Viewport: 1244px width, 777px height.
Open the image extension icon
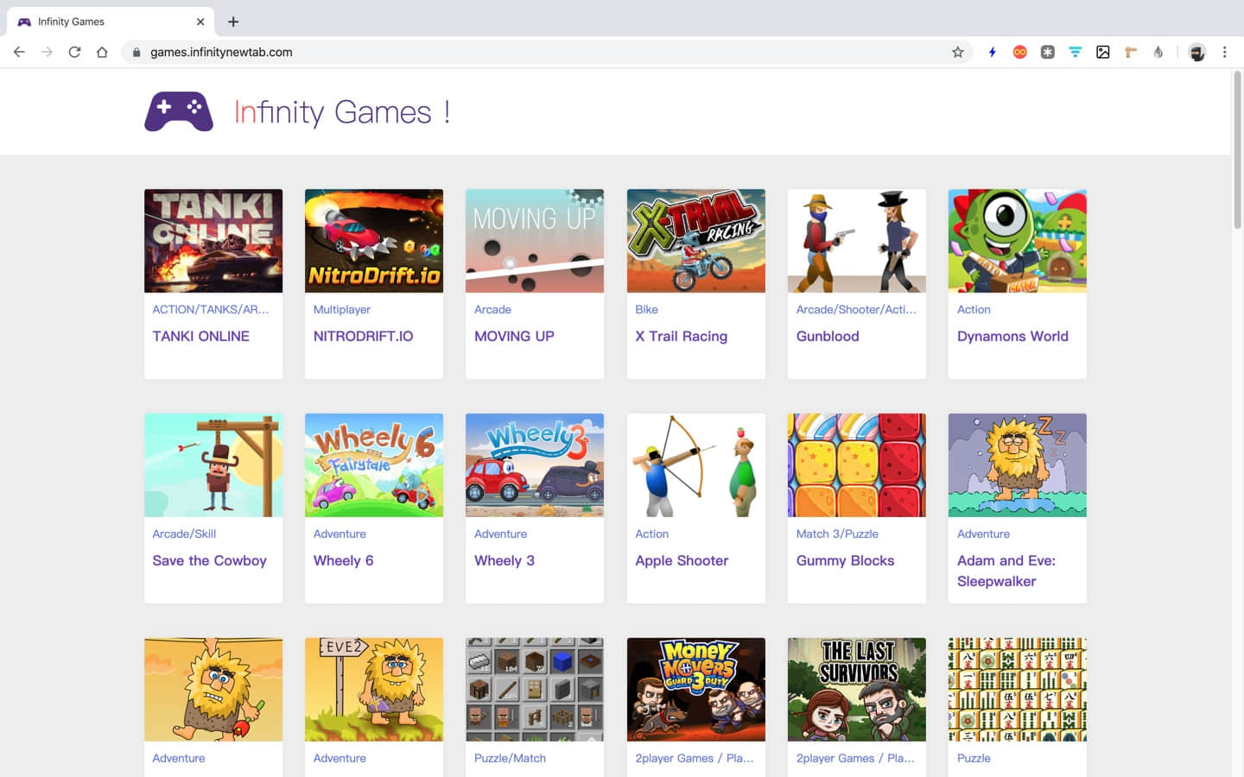click(x=1102, y=52)
